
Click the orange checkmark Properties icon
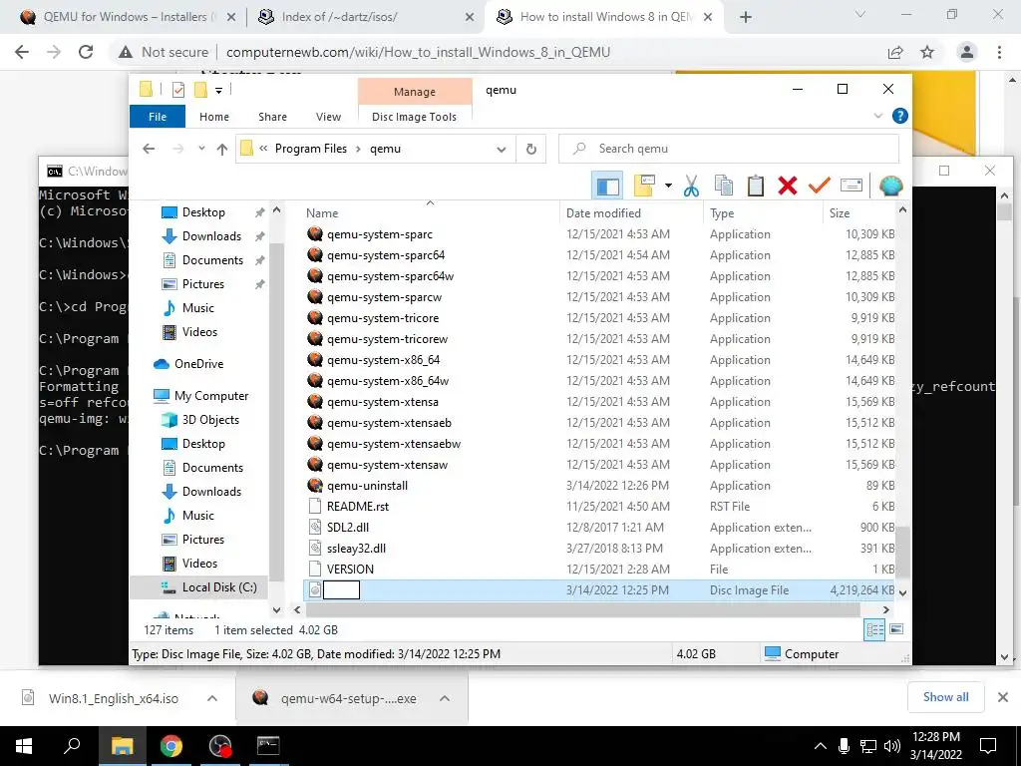coord(820,186)
